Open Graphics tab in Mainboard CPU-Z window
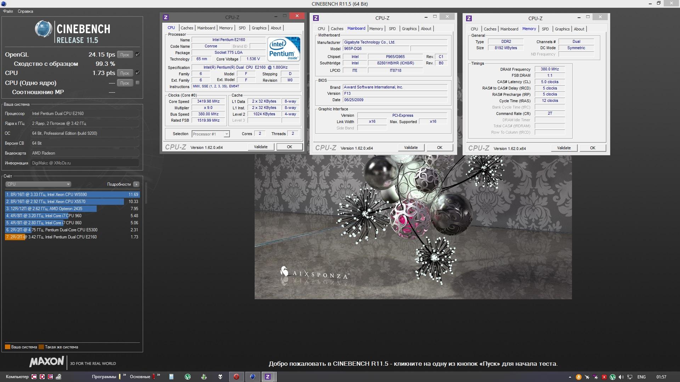680x382 pixels. click(x=409, y=29)
